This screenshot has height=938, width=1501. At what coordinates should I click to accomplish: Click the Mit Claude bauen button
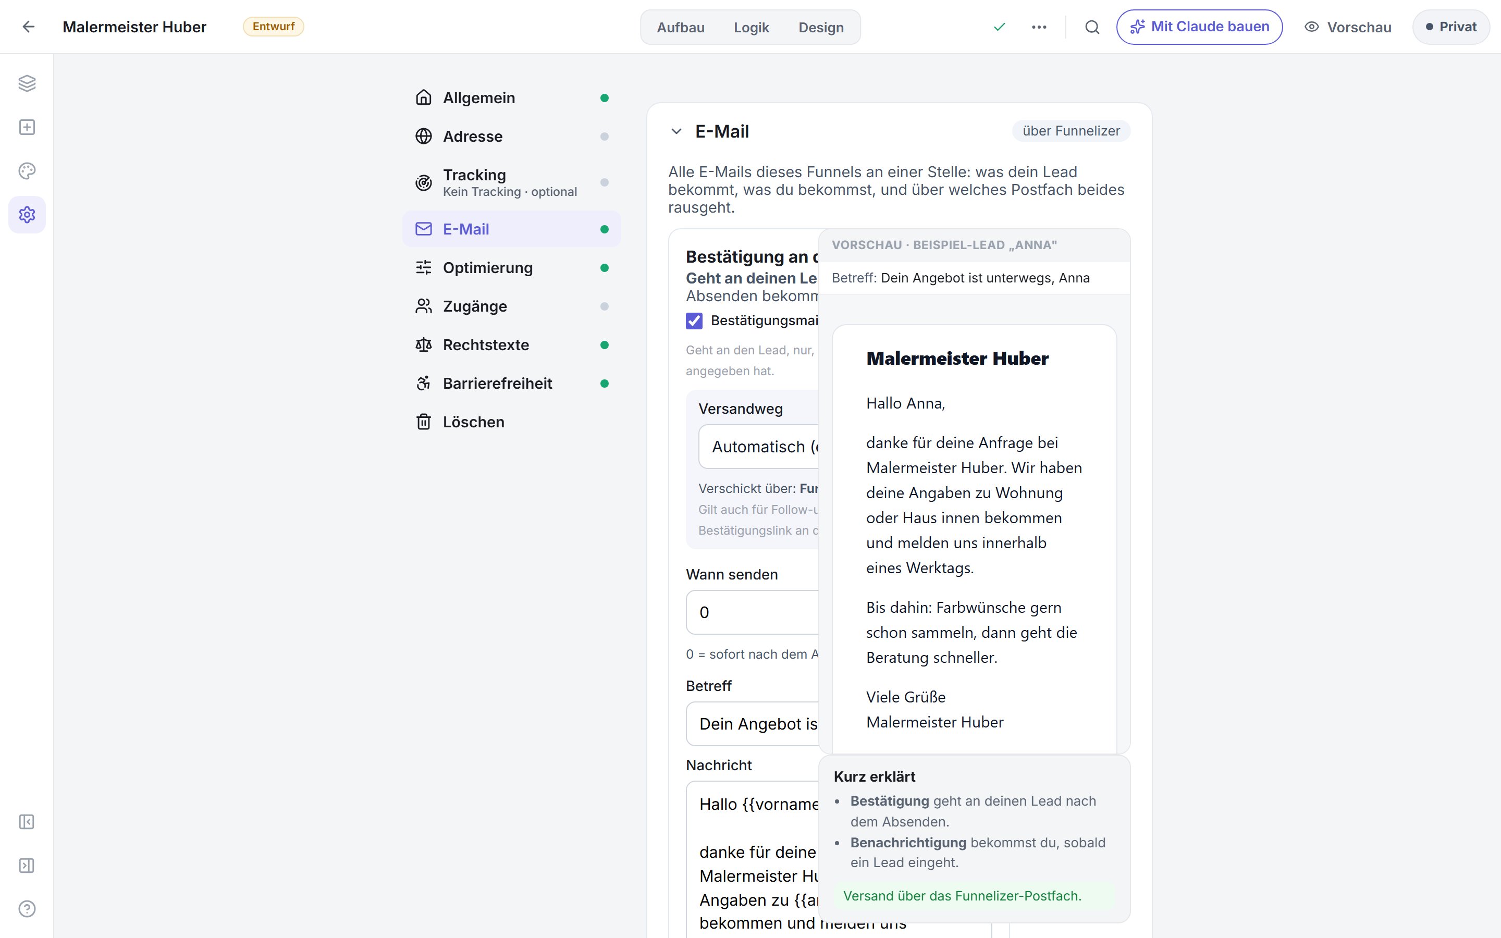[1199, 27]
